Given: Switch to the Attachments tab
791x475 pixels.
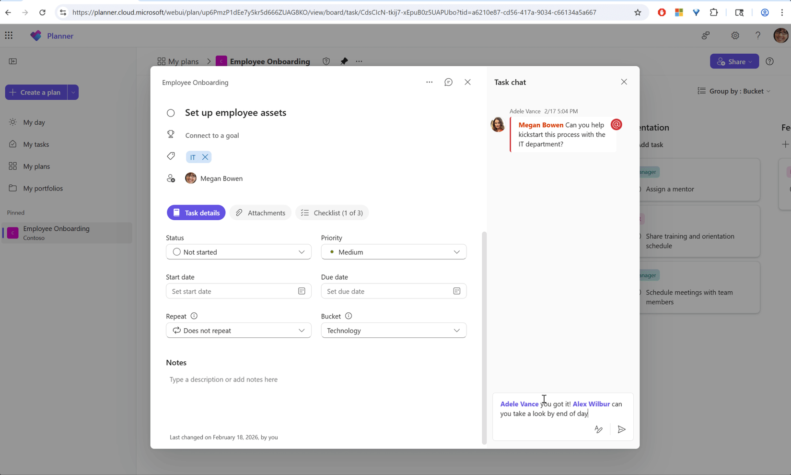Looking at the screenshot, I should click(x=260, y=213).
